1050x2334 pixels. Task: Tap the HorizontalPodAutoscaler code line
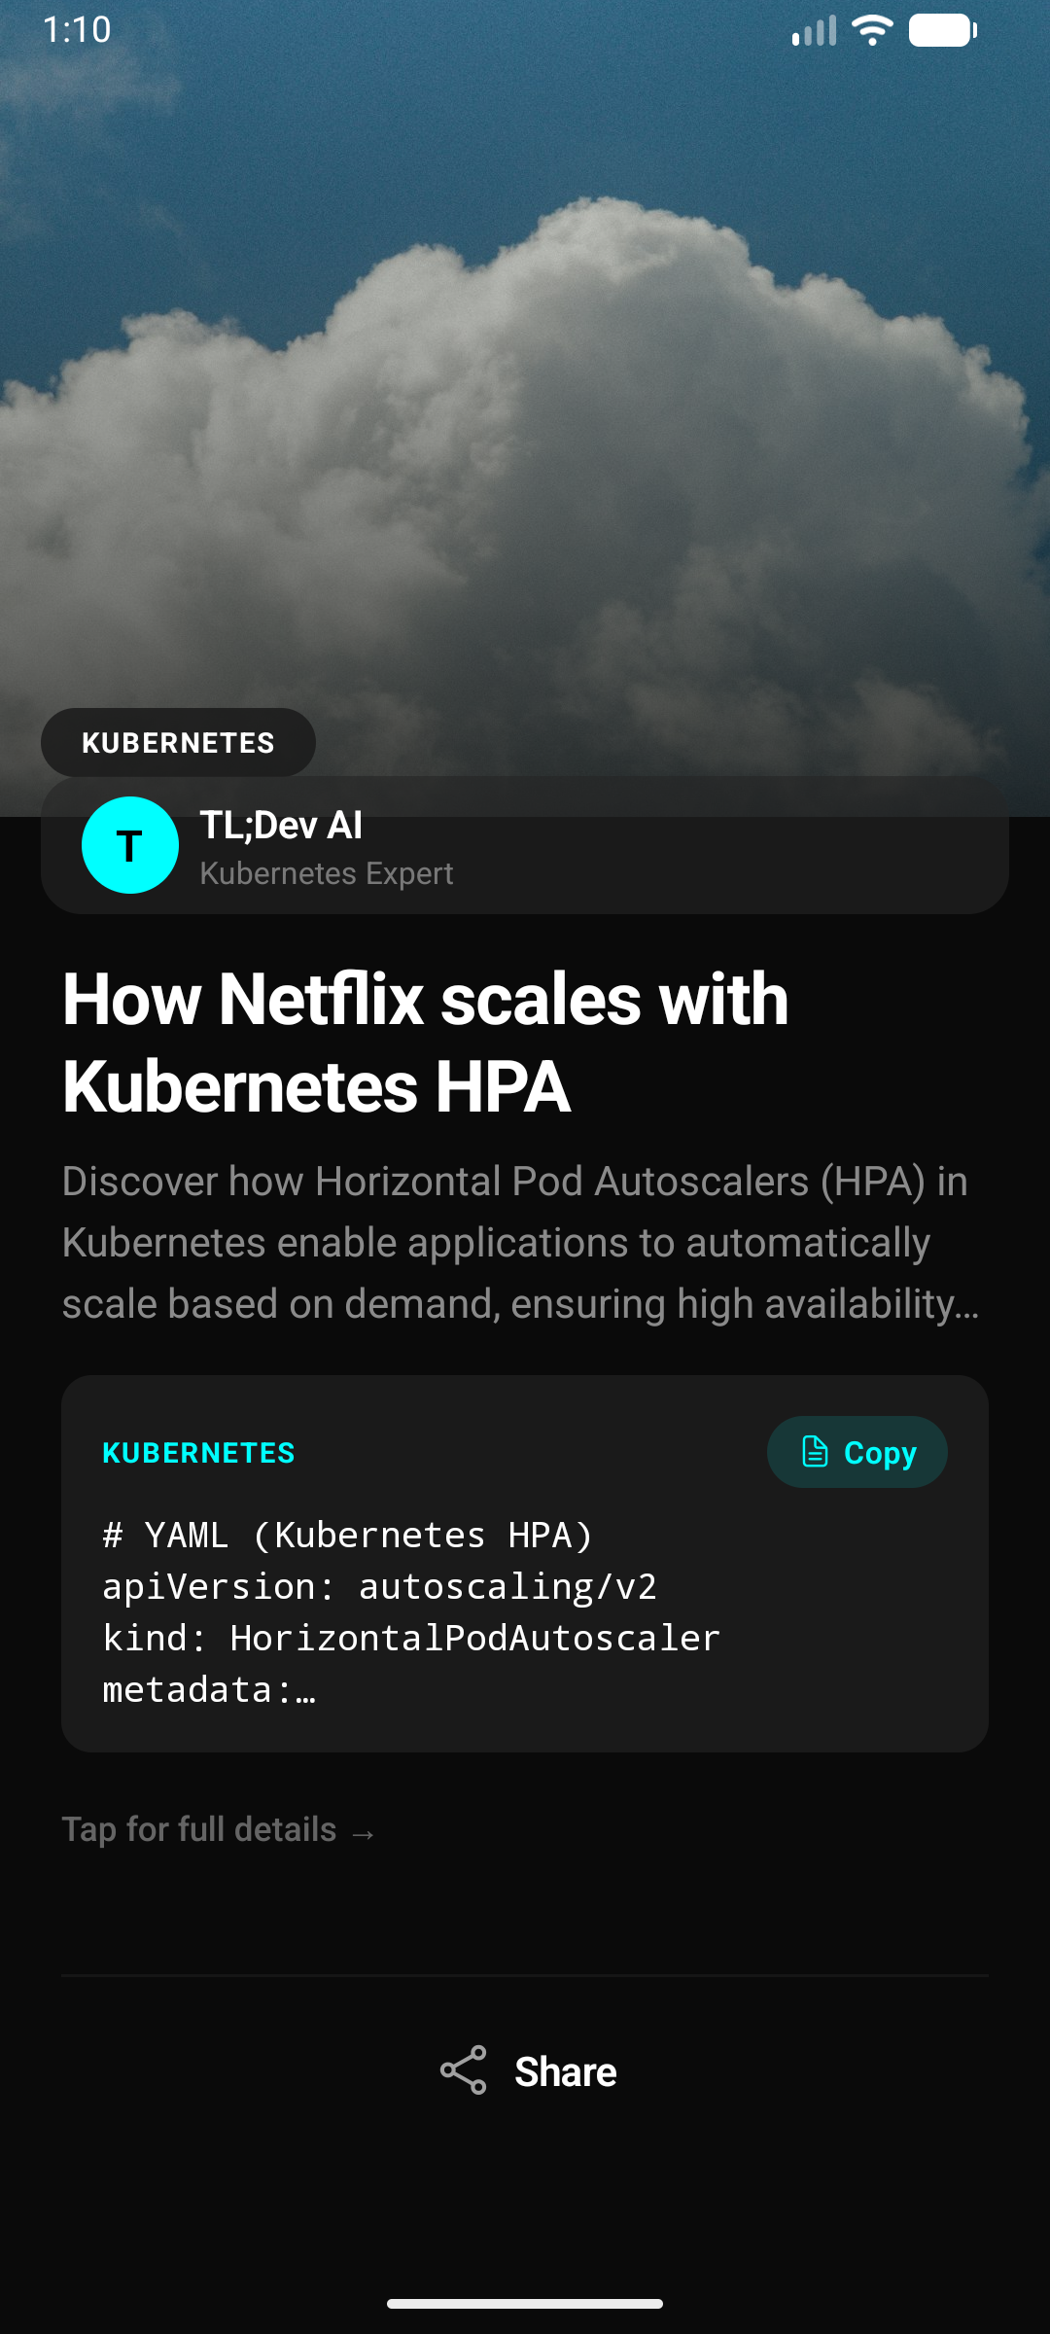[x=411, y=1639]
